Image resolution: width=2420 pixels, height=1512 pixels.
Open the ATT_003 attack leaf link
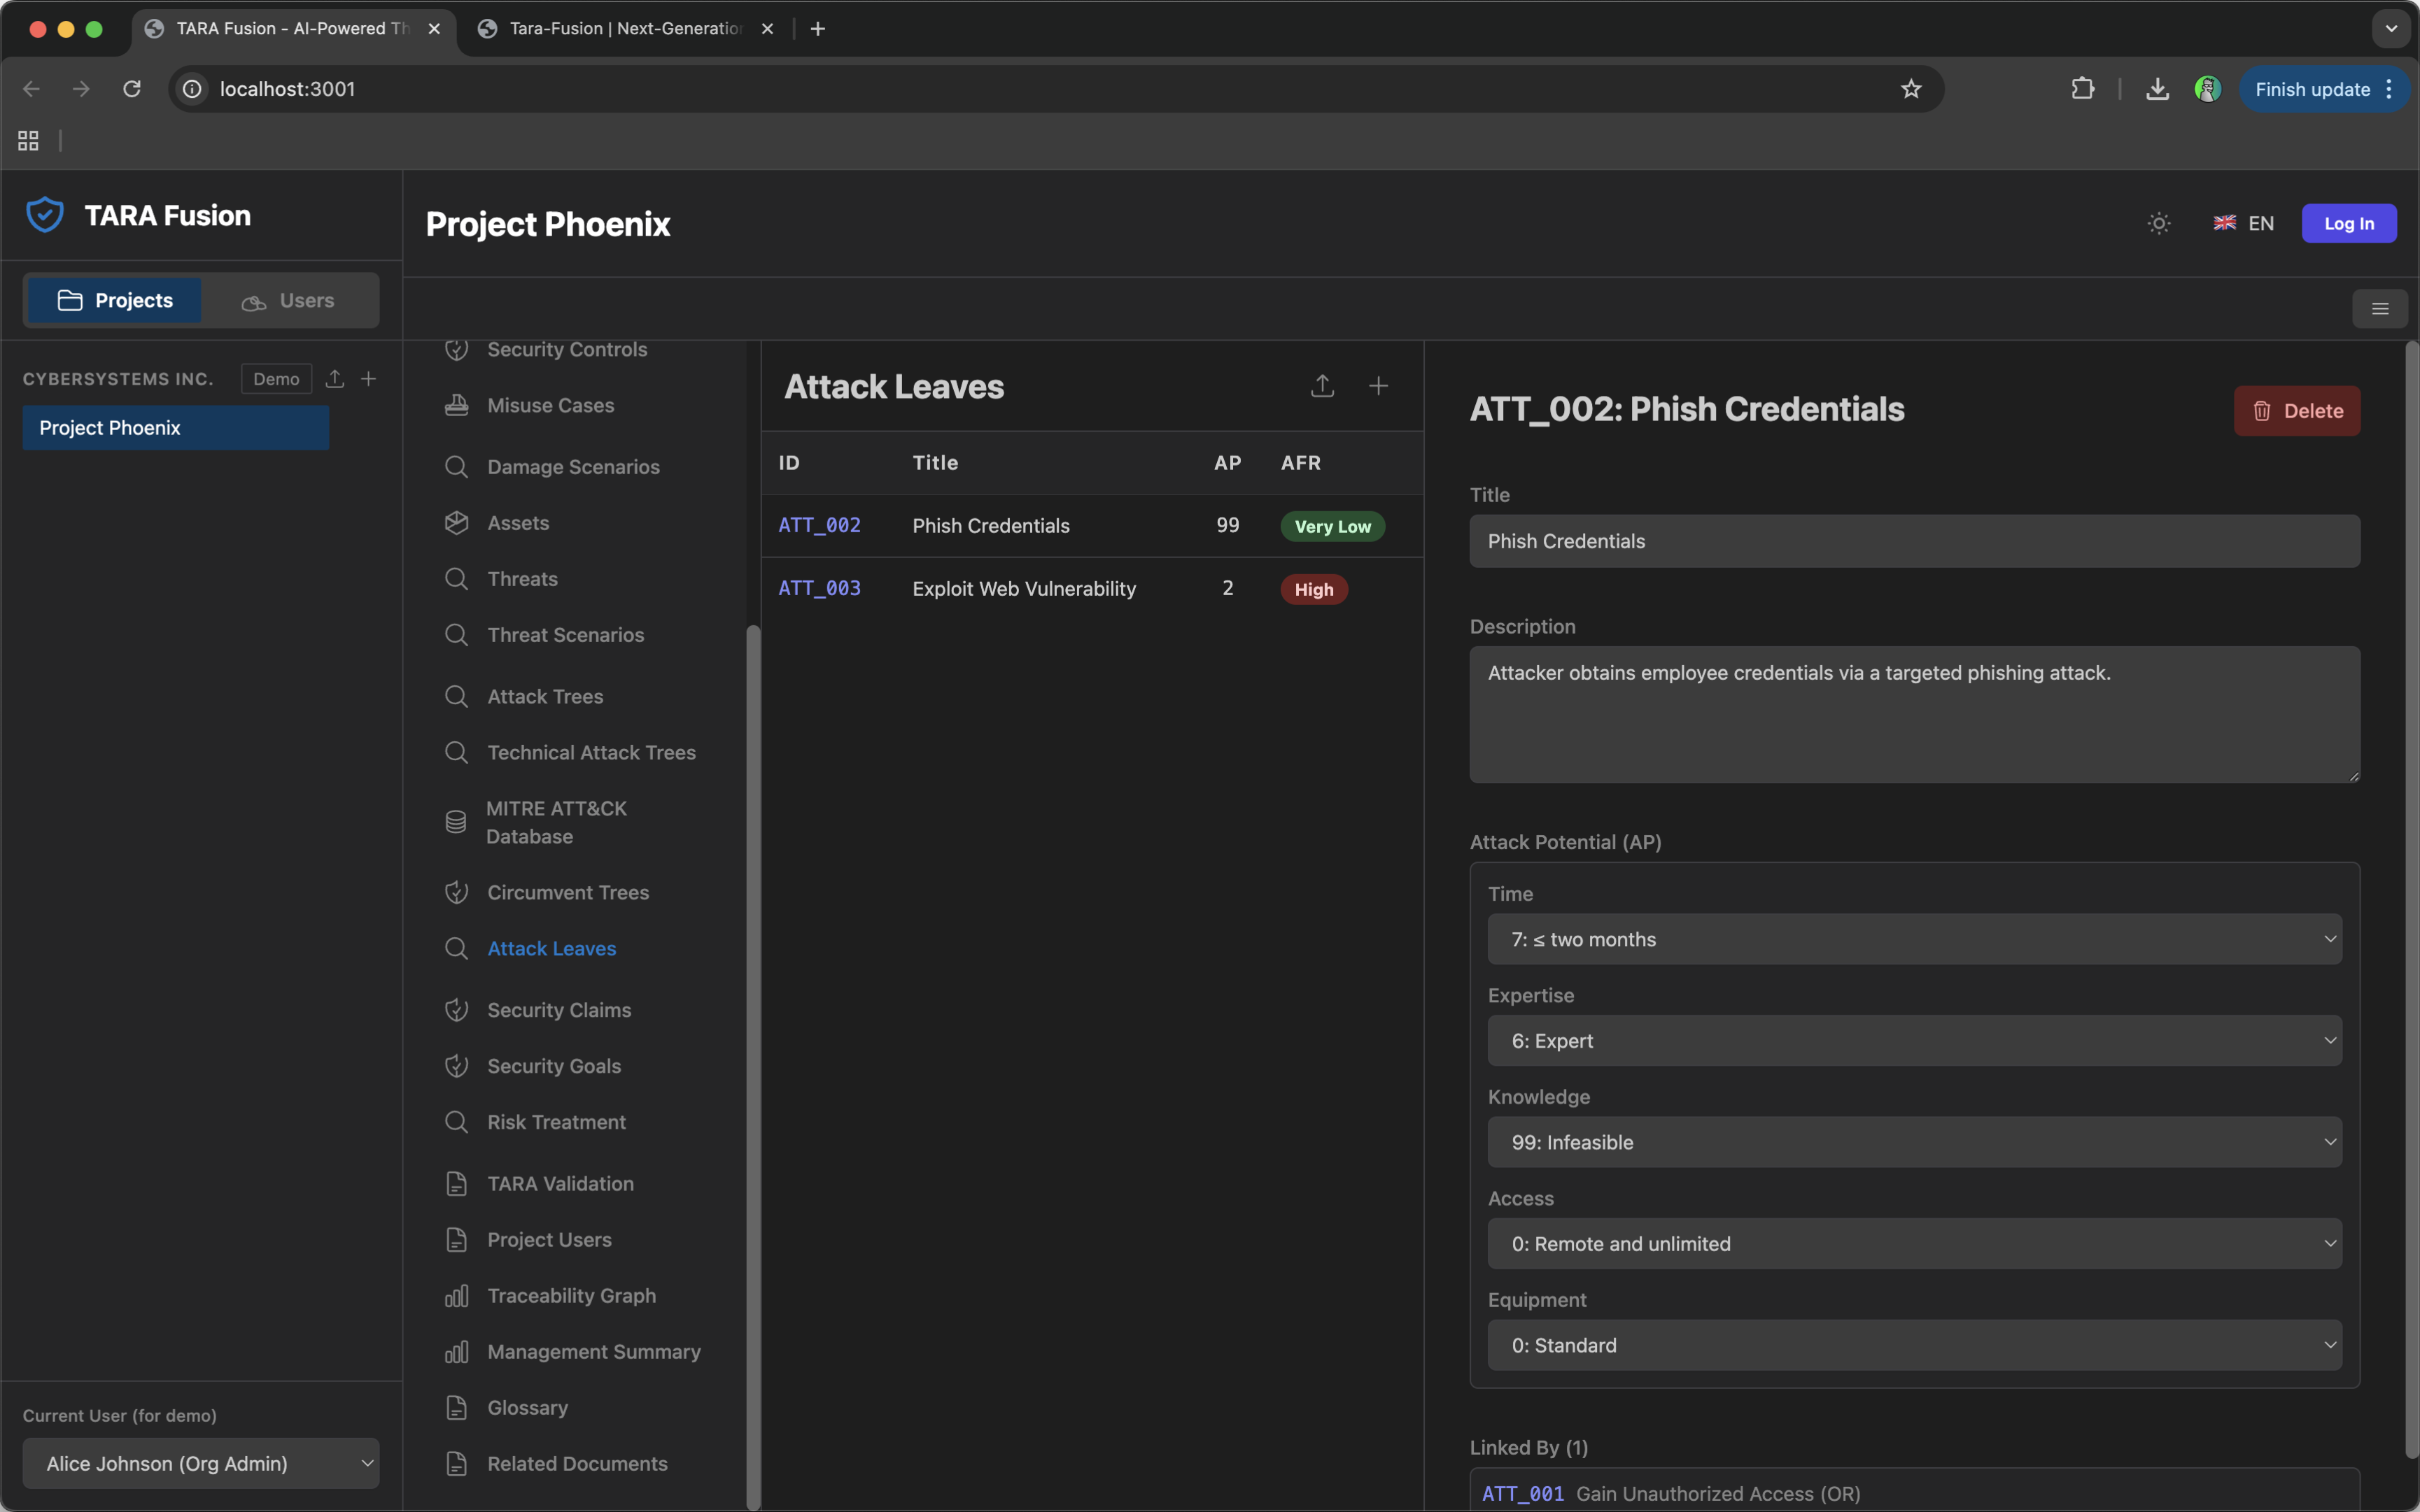pos(818,589)
